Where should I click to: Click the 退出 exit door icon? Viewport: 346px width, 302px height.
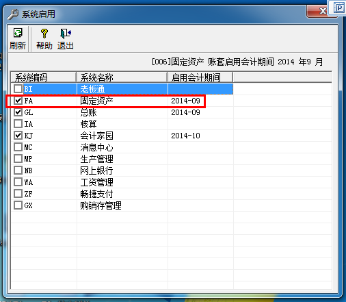coord(66,34)
